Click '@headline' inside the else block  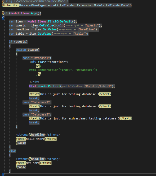click(37, 159)
